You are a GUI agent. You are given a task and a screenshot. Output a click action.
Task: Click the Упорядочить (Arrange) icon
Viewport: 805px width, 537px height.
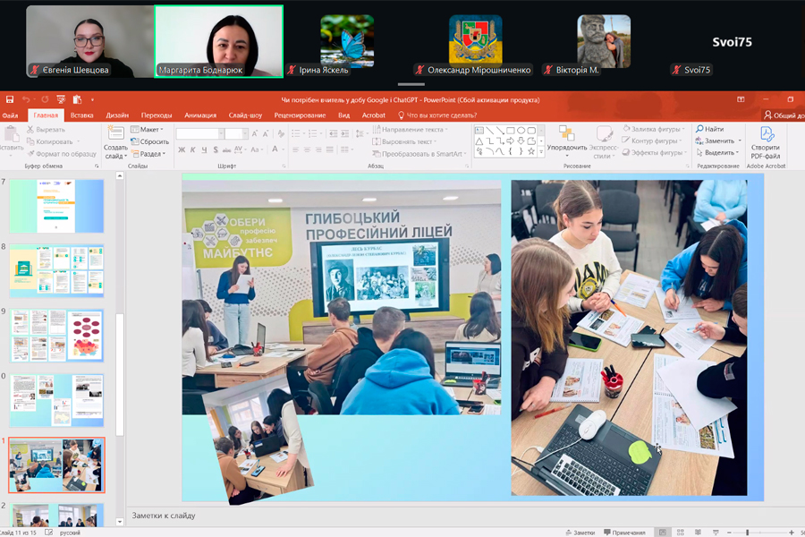(x=566, y=139)
